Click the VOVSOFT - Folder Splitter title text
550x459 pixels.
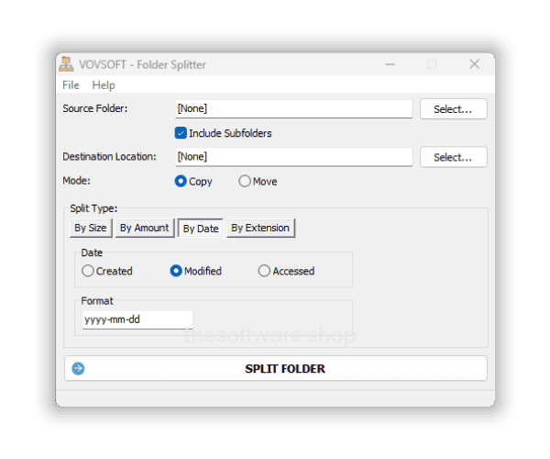142,64
